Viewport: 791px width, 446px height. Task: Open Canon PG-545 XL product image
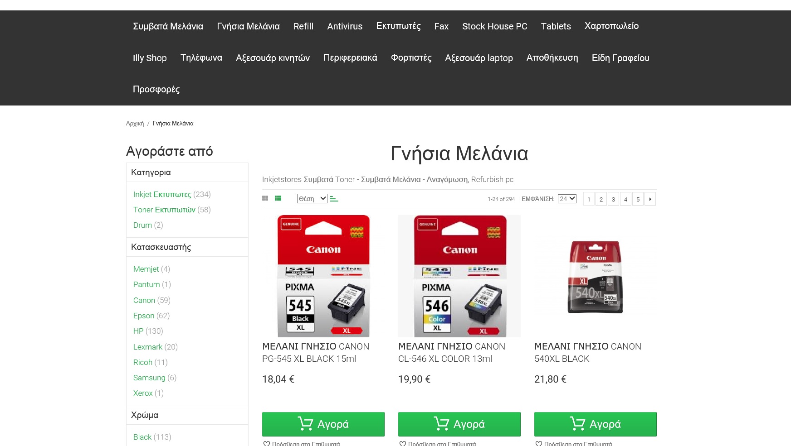[323, 276]
